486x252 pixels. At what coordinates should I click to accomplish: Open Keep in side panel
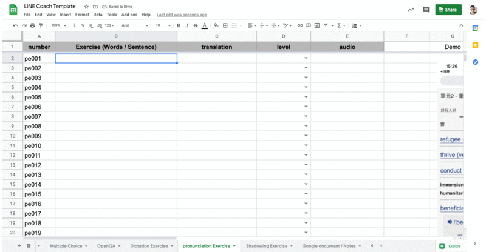tap(475, 45)
